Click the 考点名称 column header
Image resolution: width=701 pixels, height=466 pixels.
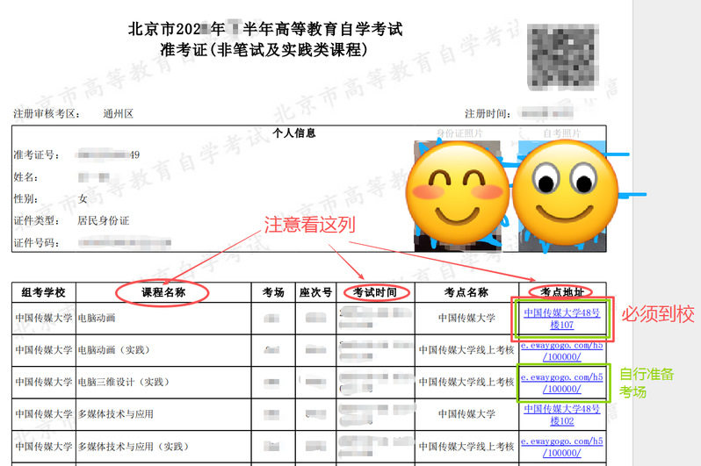point(466,292)
